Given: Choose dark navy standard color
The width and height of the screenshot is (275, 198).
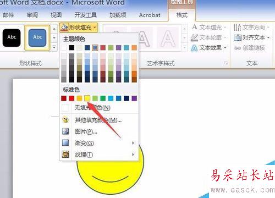Looking at the screenshot, I should tap(127, 98).
